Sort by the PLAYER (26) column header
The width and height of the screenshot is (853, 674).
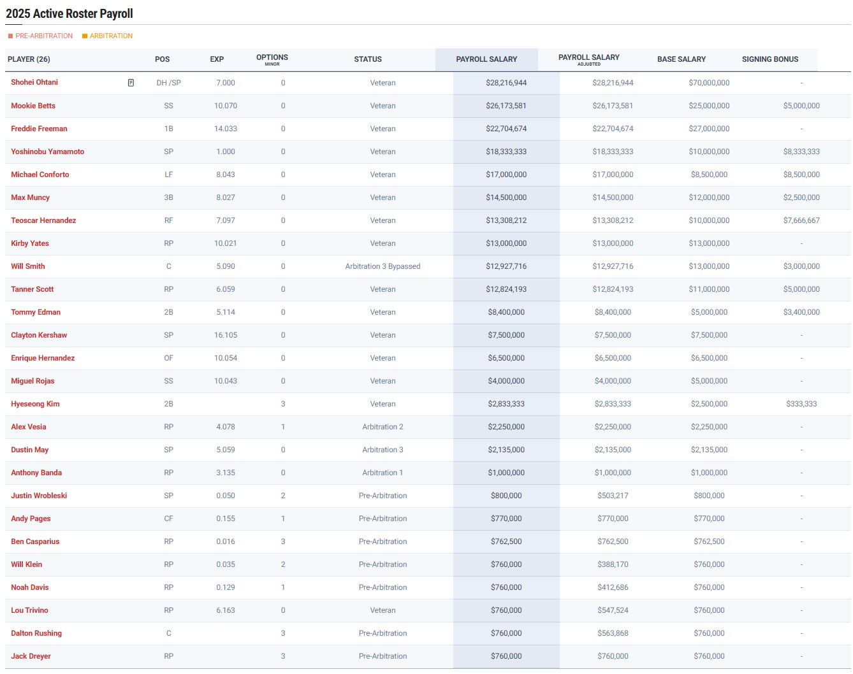[x=29, y=59]
